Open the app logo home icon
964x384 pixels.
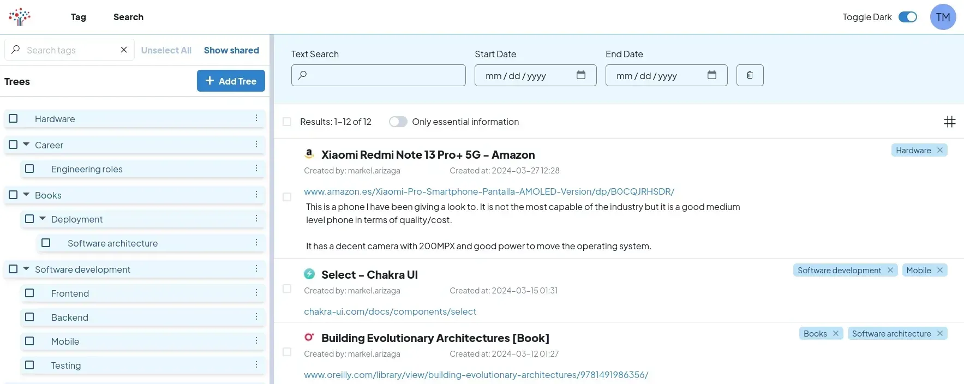pos(20,17)
